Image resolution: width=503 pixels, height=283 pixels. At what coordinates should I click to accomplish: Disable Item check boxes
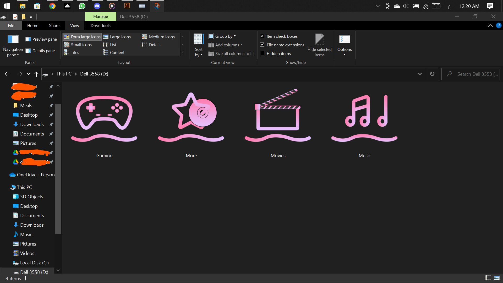tap(262, 36)
